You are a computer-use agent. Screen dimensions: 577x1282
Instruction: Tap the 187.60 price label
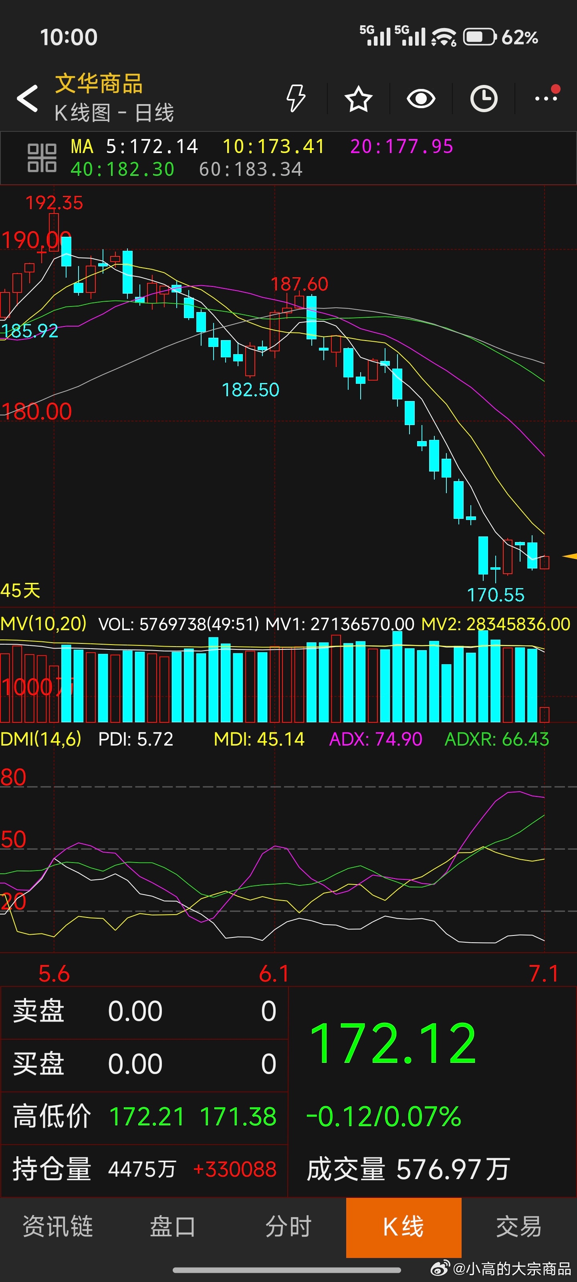(x=299, y=284)
